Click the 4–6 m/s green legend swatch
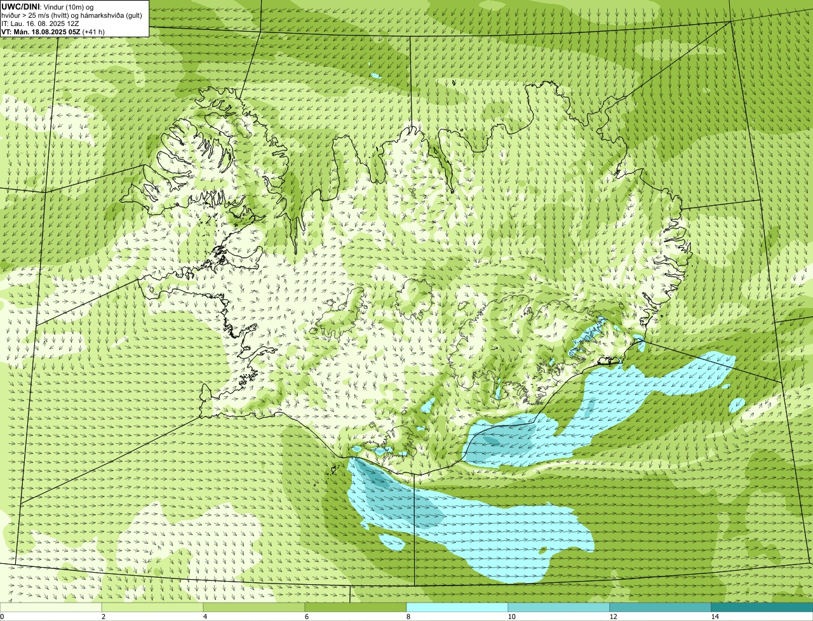This screenshot has width=813, height=621. click(254, 607)
